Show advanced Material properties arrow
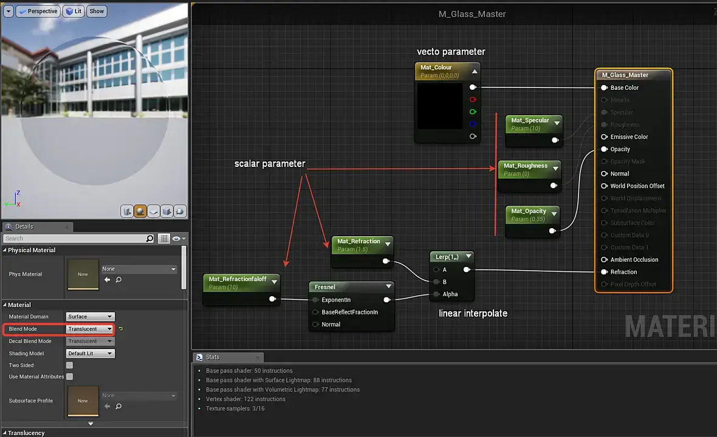Viewport: 717px width, 437px height. pyautogui.click(x=91, y=423)
